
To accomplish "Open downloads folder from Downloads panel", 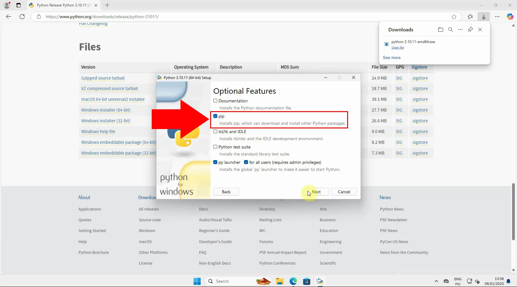I will click(441, 30).
